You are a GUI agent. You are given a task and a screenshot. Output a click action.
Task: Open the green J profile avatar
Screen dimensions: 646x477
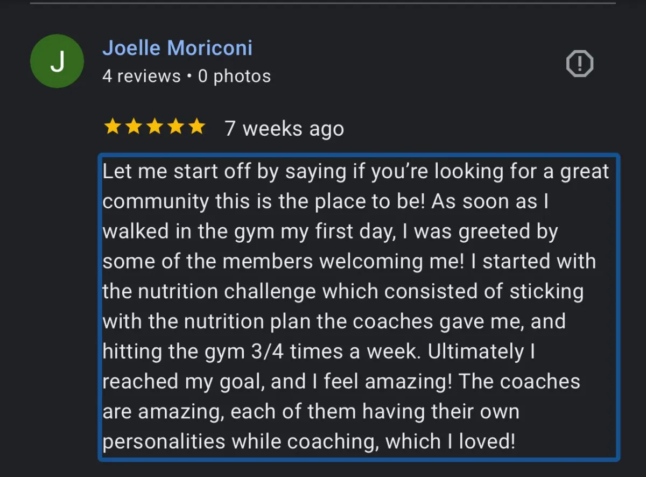[x=57, y=61]
